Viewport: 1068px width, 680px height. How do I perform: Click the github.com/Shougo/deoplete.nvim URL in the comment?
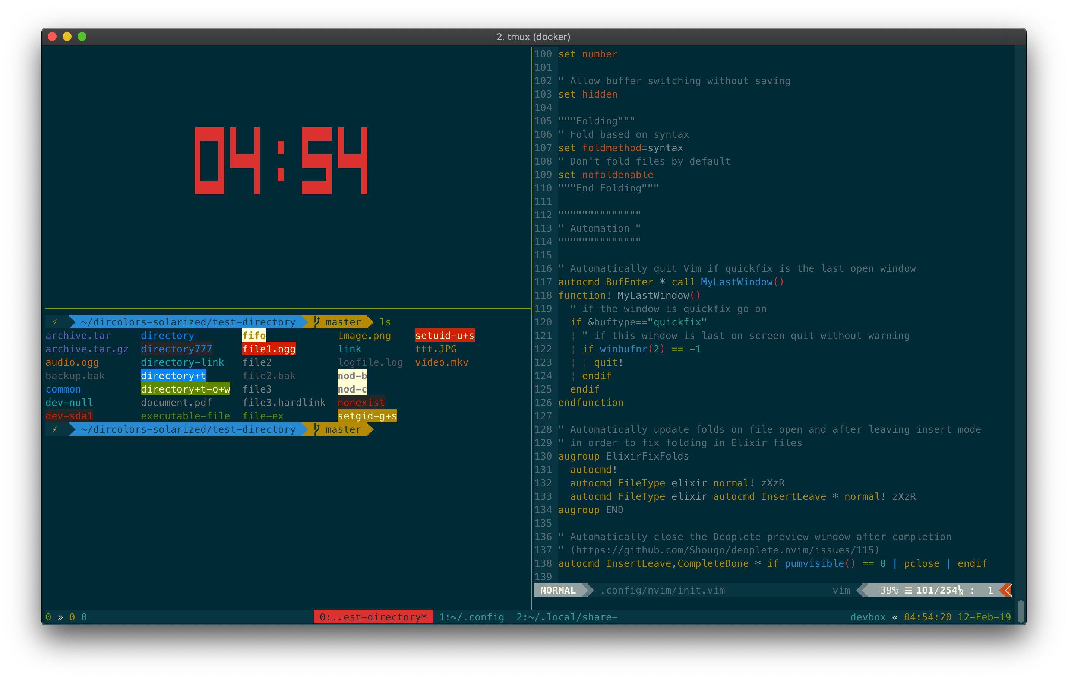724,550
